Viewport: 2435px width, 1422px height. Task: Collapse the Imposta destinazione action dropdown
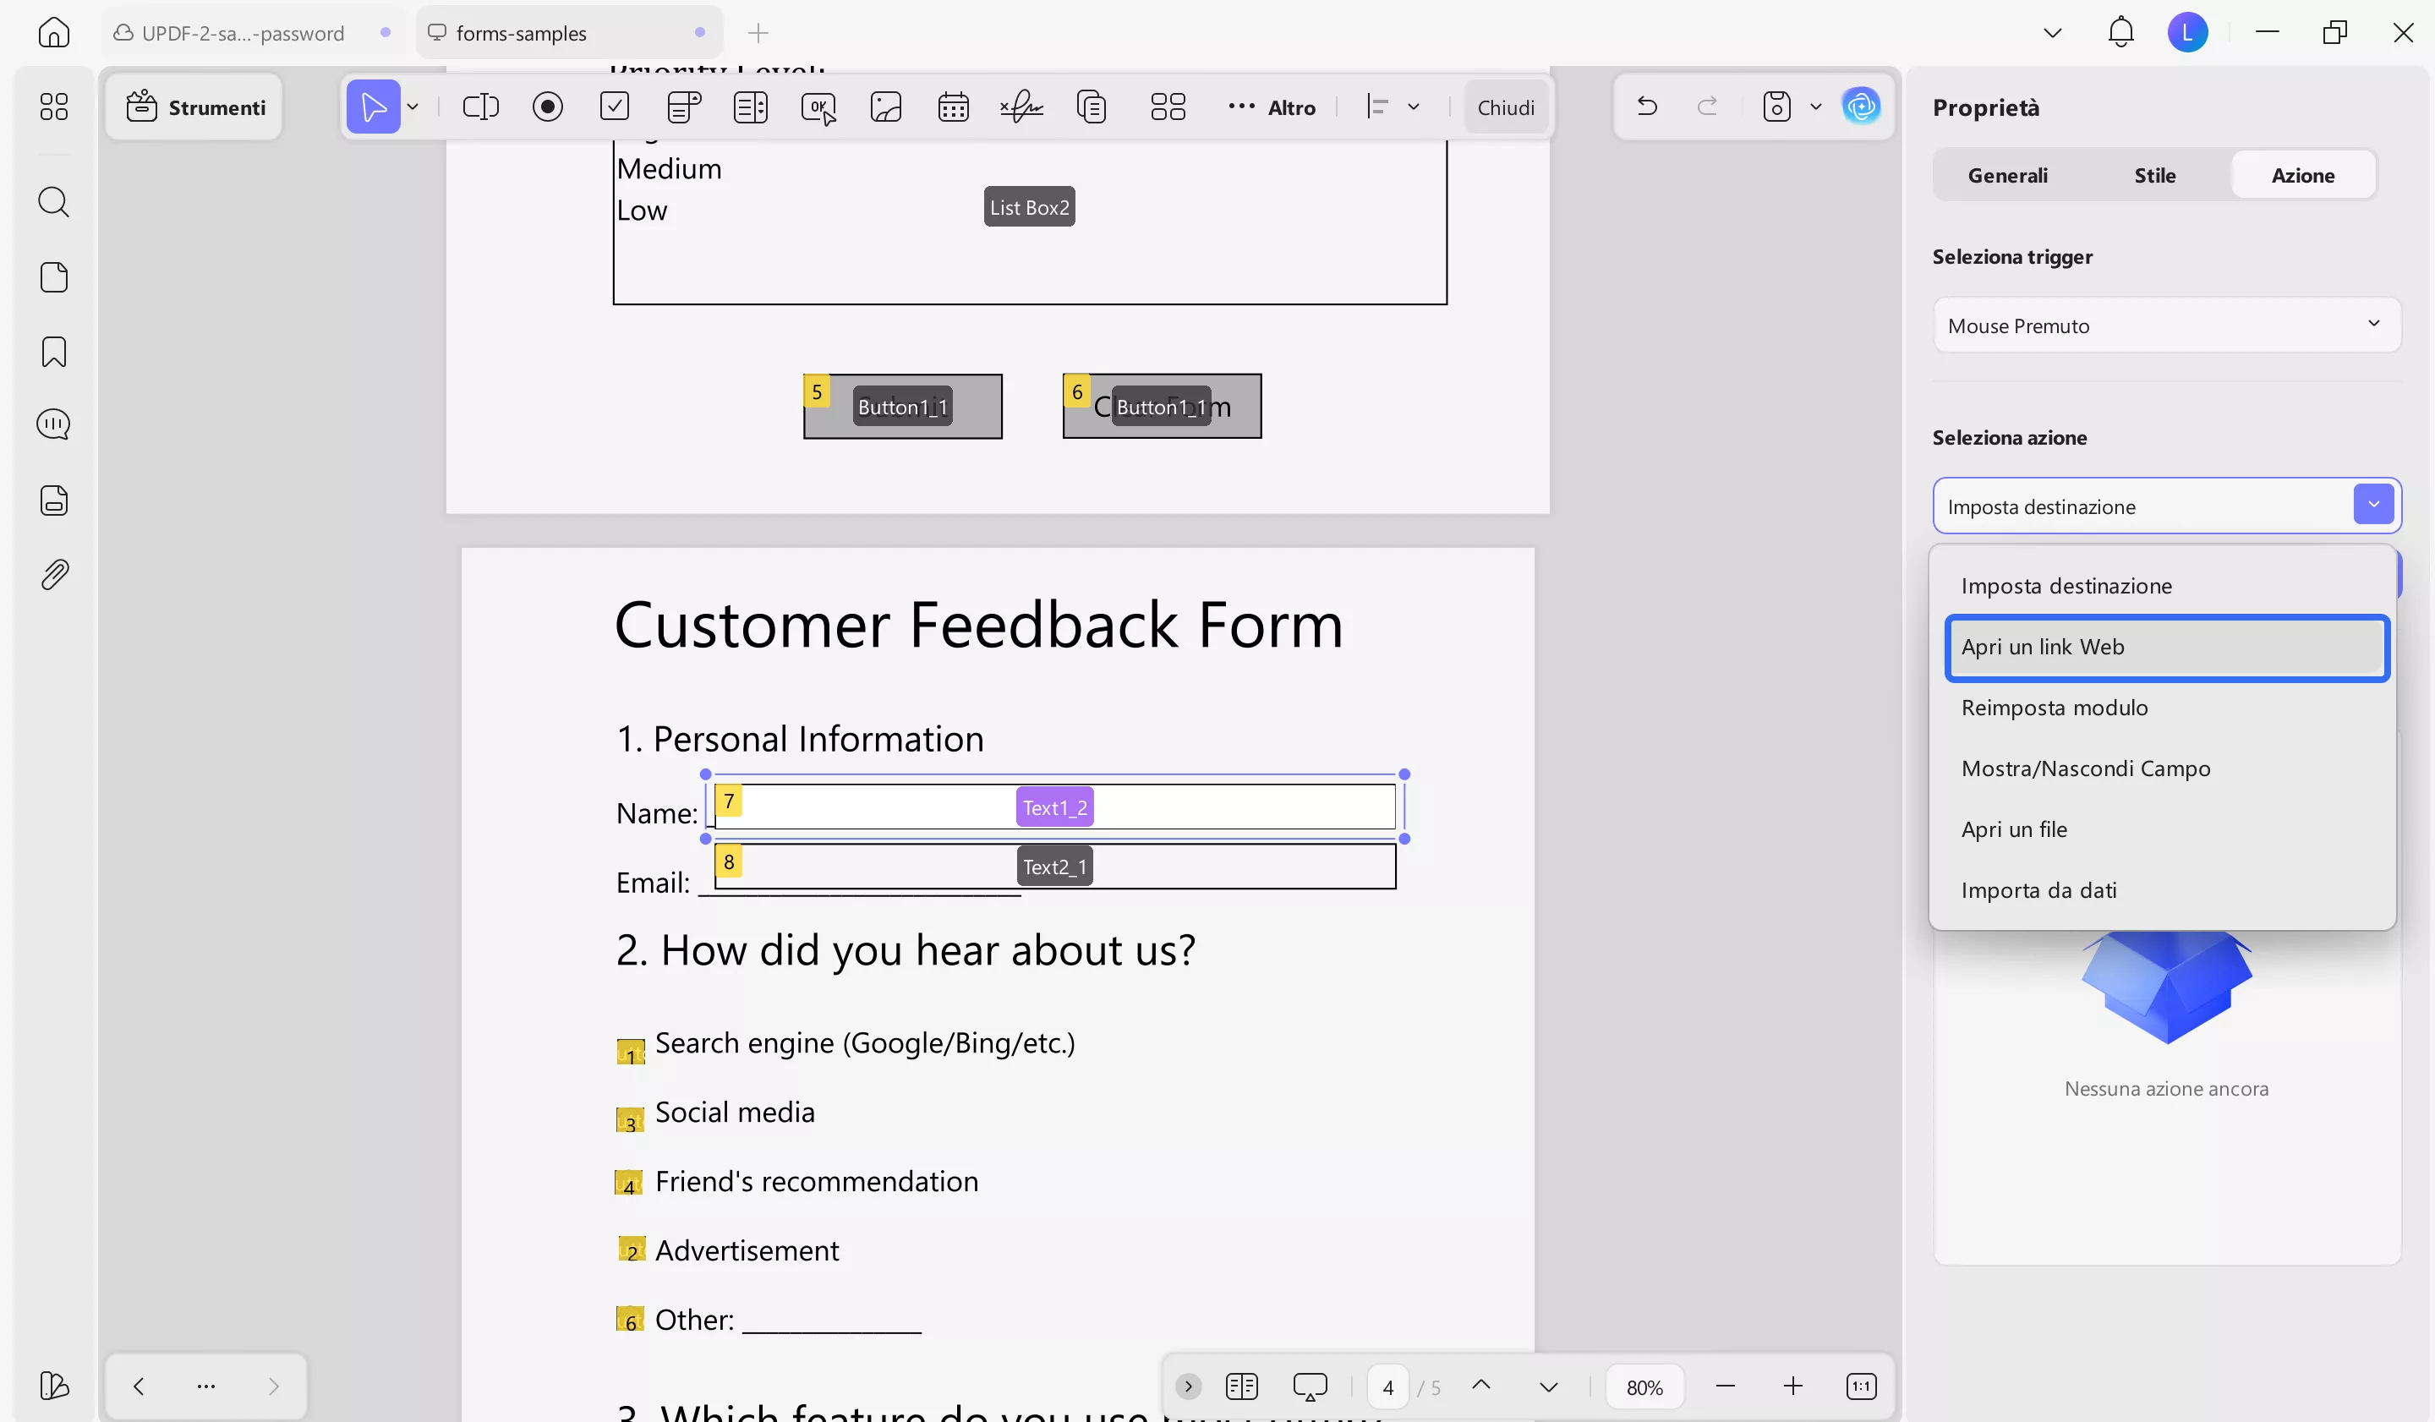2373,506
